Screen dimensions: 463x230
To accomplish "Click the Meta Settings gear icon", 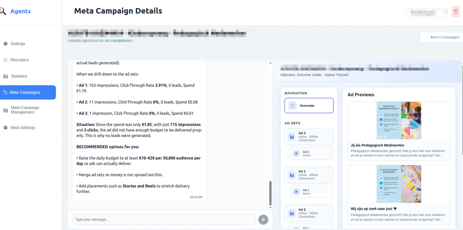I will (5, 128).
